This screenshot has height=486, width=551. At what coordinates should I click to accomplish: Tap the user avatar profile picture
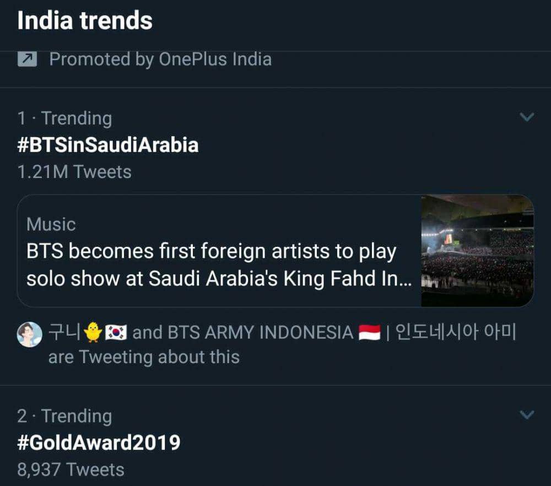(x=29, y=334)
